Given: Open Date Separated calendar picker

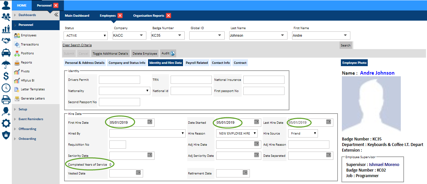Looking at the screenshot, I should pyautogui.click(x=328, y=155).
